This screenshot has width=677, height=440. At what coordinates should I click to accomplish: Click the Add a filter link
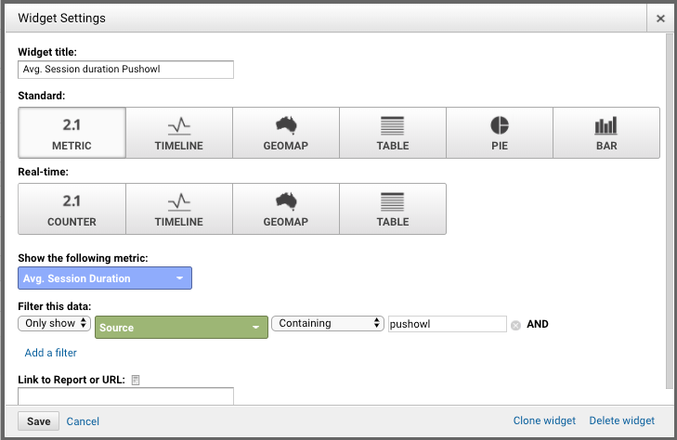coord(50,353)
